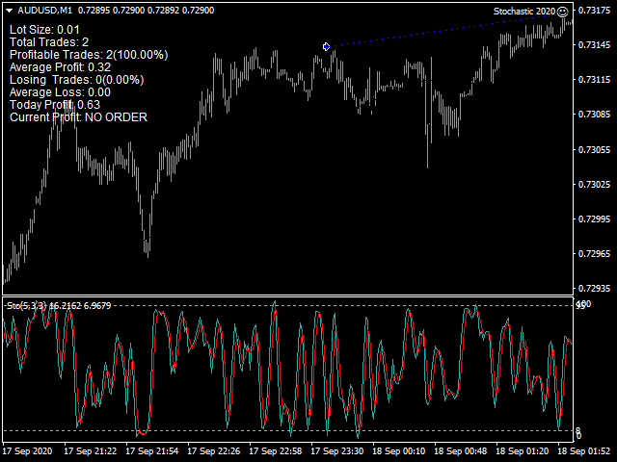The height and width of the screenshot is (462, 617).
Task: Click the 0.73145 price scale label
Action: point(594,45)
